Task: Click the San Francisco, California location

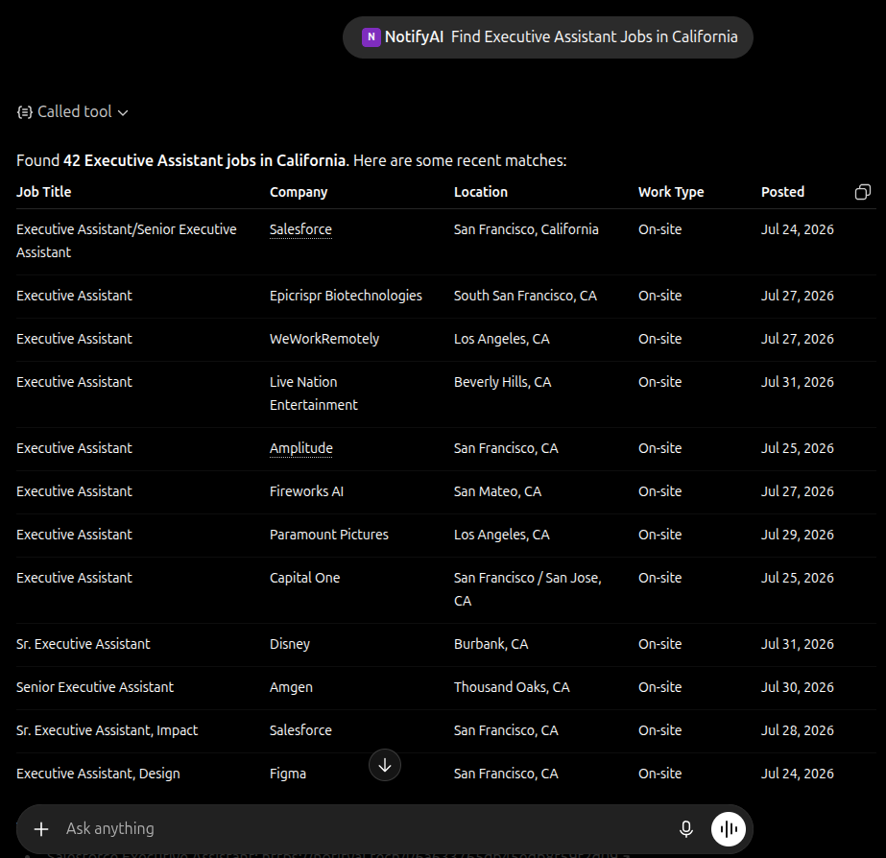Action: pyautogui.click(x=526, y=229)
